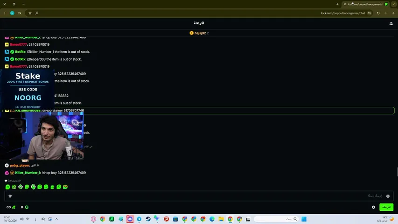This screenshot has width=398, height=224.
Task: Close the kick.com popout tab
Action: pos(345,4)
